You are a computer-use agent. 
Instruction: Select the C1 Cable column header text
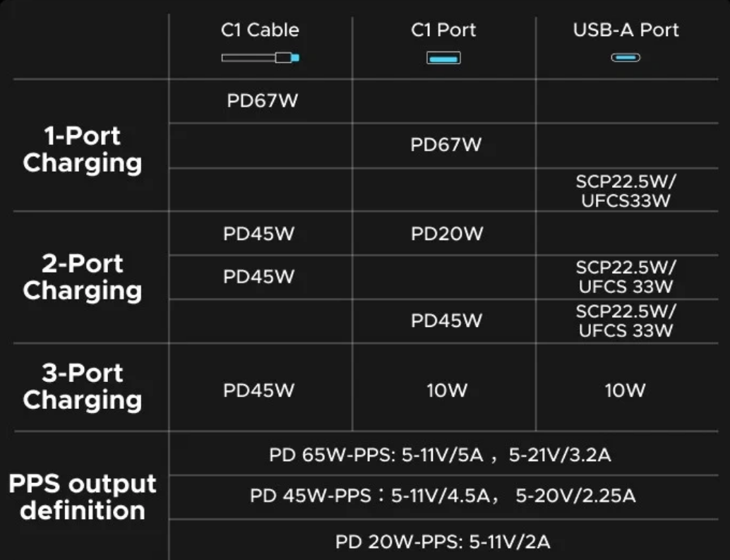(x=260, y=30)
